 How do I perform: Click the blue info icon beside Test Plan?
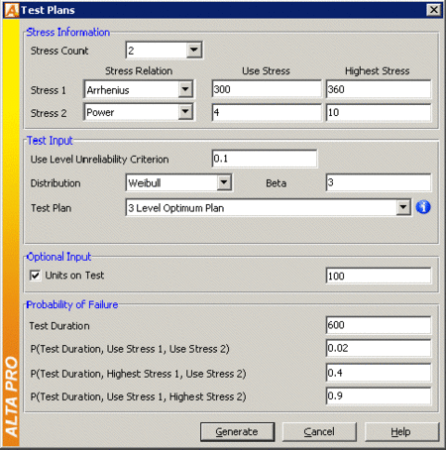point(423,207)
